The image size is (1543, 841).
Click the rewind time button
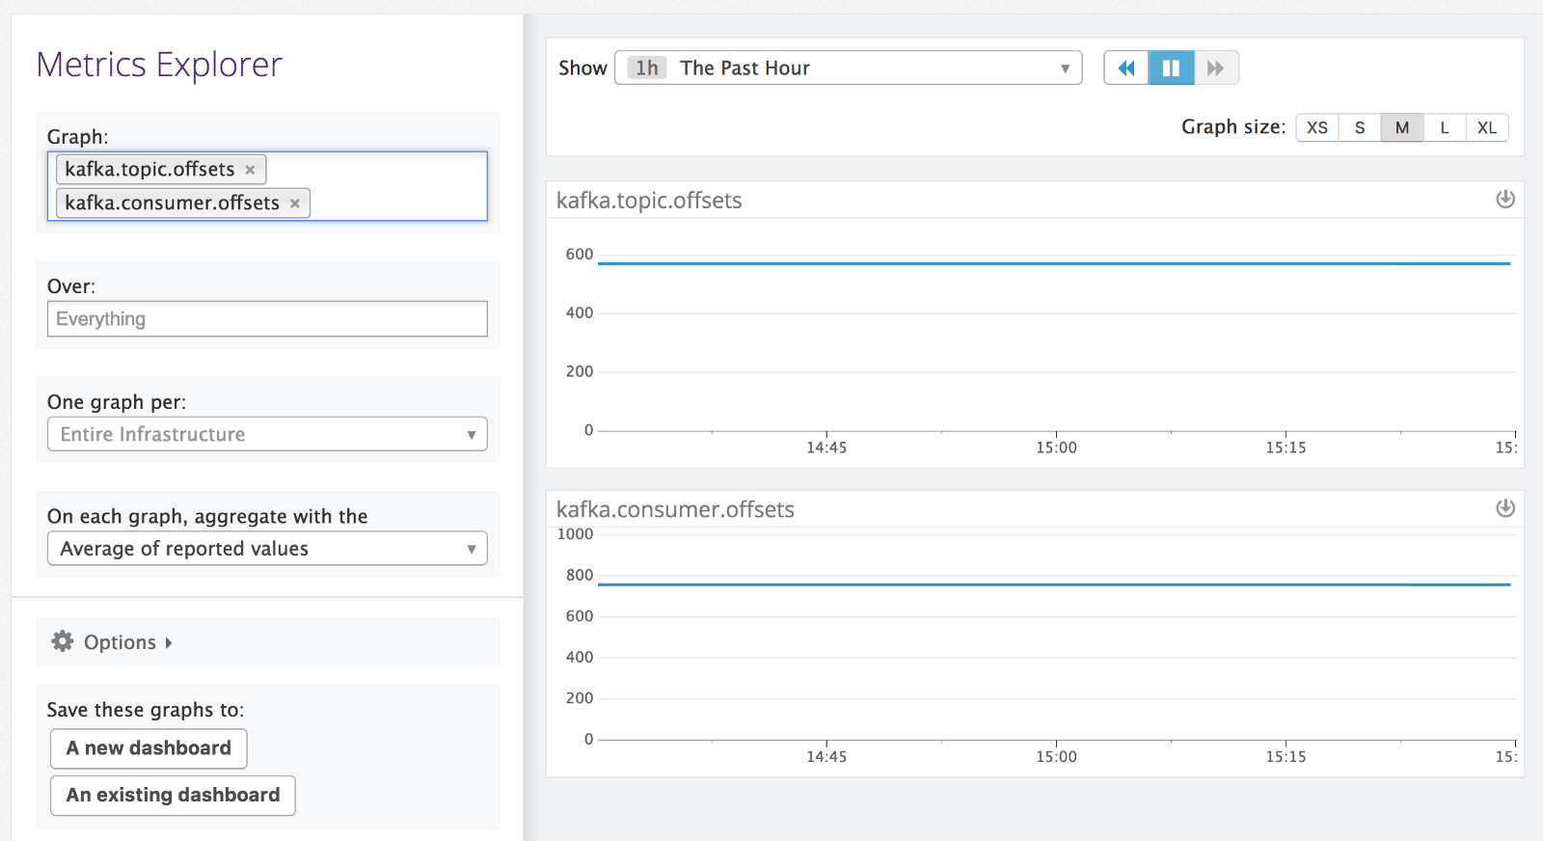pos(1125,68)
